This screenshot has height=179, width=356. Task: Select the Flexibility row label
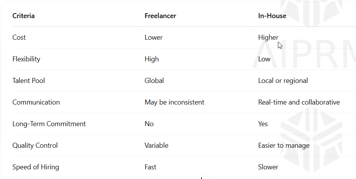(26, 59)
